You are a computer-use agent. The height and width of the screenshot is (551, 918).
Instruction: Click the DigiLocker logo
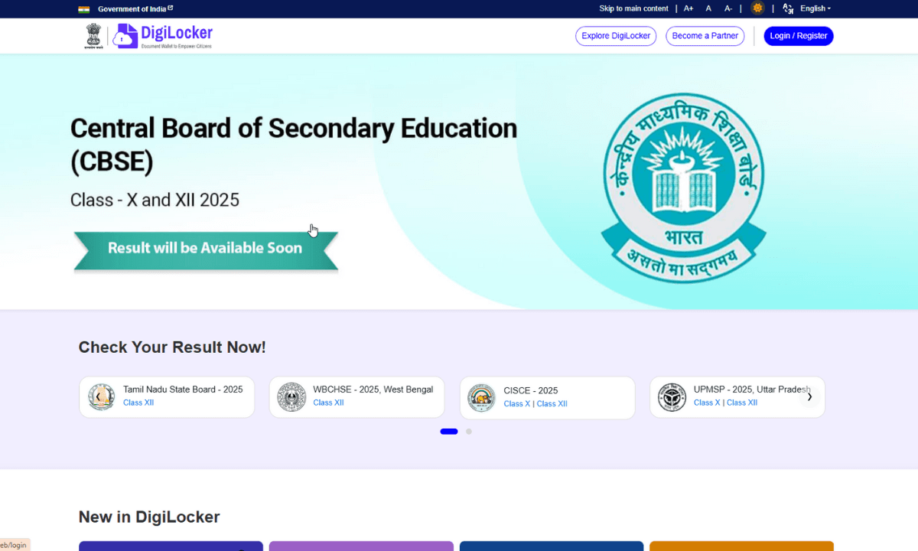[x=163, y=36]
